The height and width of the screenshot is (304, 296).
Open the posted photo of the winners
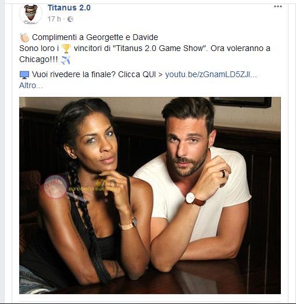pyautogui.click(x=150, y=196)
